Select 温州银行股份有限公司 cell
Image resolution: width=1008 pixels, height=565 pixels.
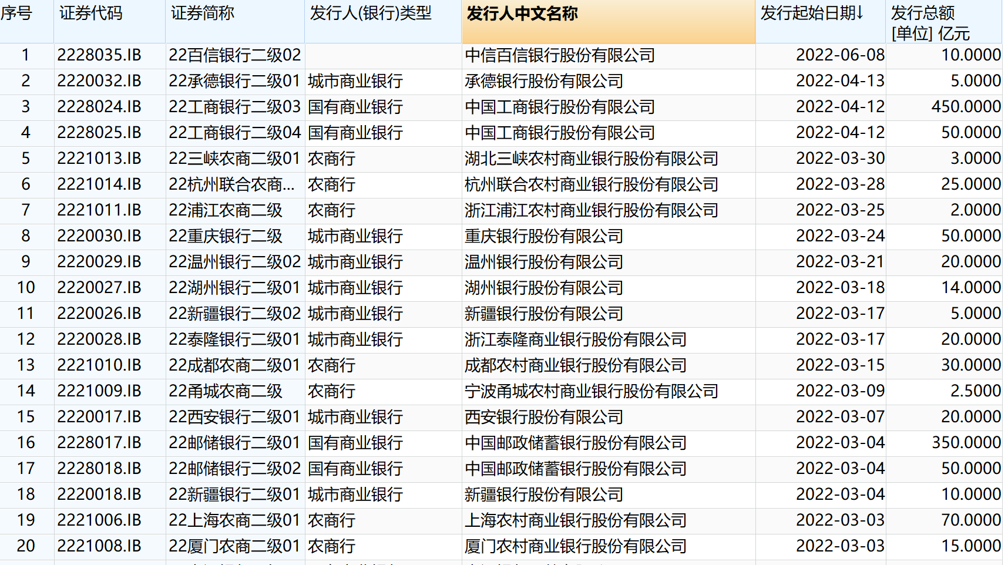544,262
